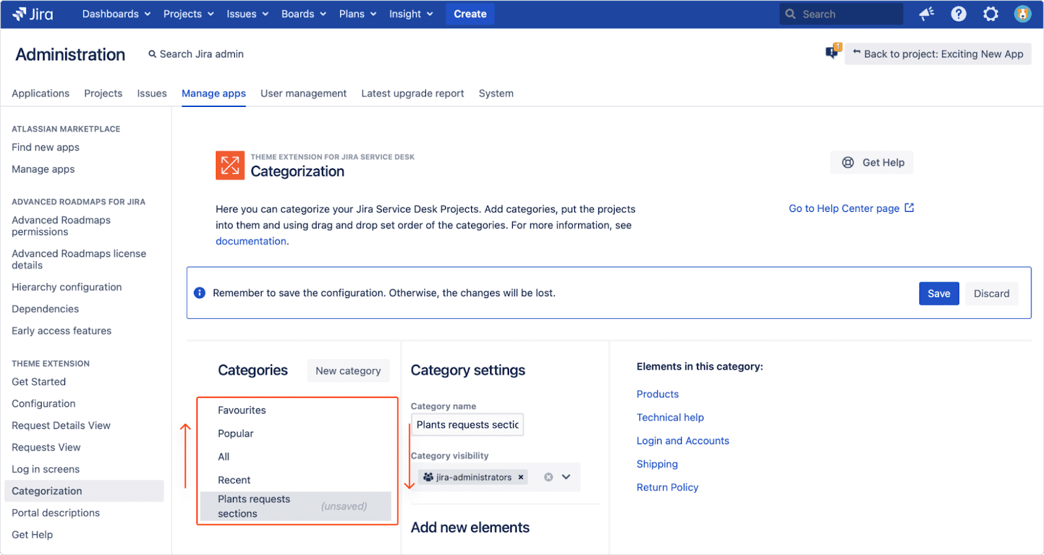Image resolution: width=1044 pixels, height=555 pixels.
Task: Switch to User management tab
Action: point(303,93)
